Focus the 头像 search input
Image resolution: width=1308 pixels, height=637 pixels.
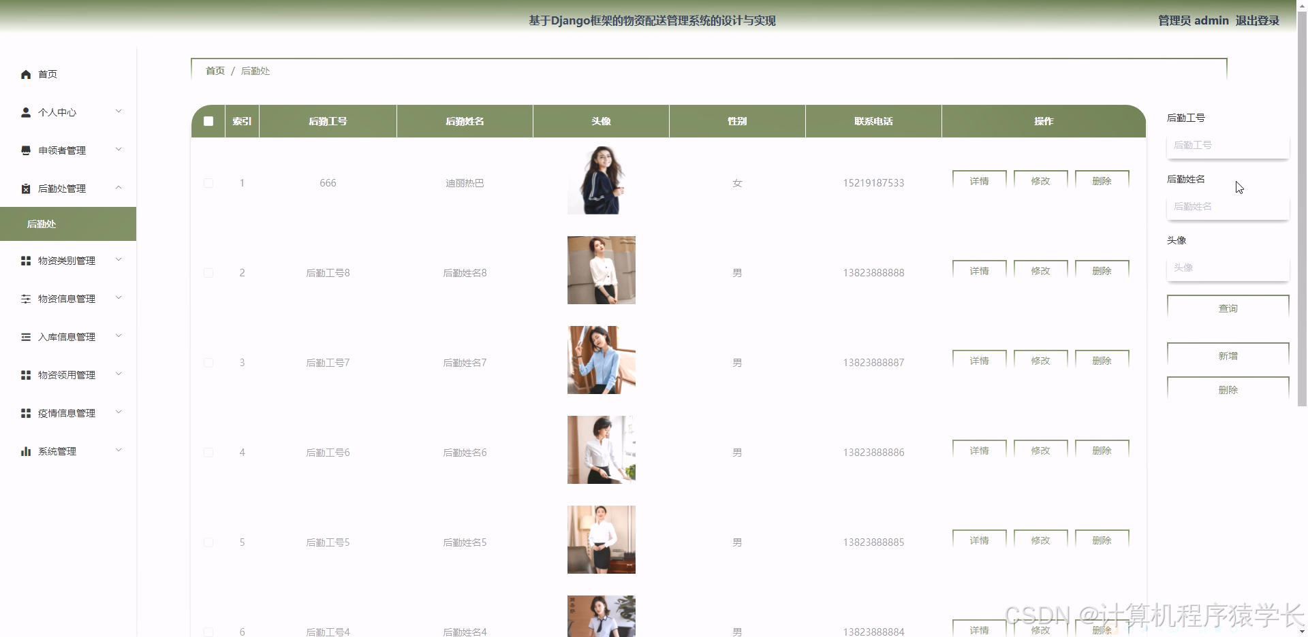[x=1228, y=267]
